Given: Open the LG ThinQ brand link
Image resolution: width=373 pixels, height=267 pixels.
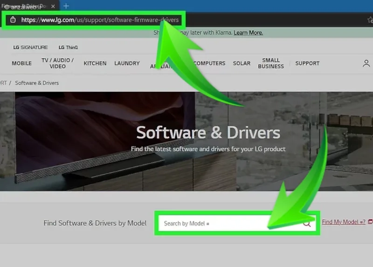Looking at the screenshot, I should 68,47.
